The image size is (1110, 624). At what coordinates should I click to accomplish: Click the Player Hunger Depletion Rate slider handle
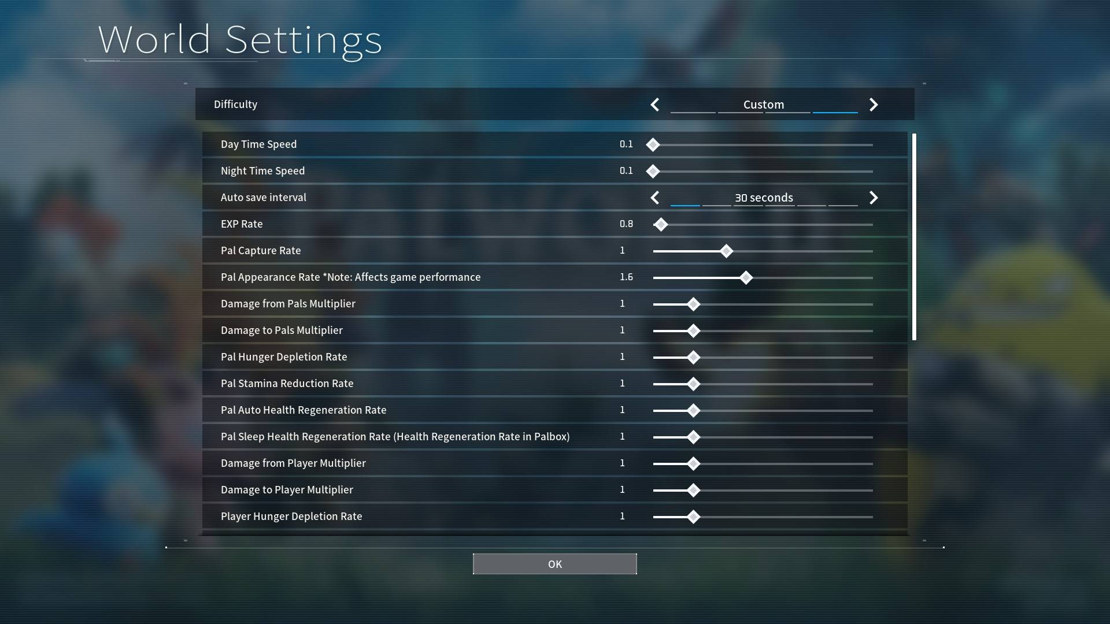click(x=693, y=517)
